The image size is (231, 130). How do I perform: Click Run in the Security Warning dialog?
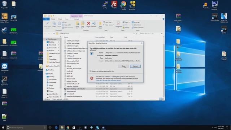pos(123,66)
